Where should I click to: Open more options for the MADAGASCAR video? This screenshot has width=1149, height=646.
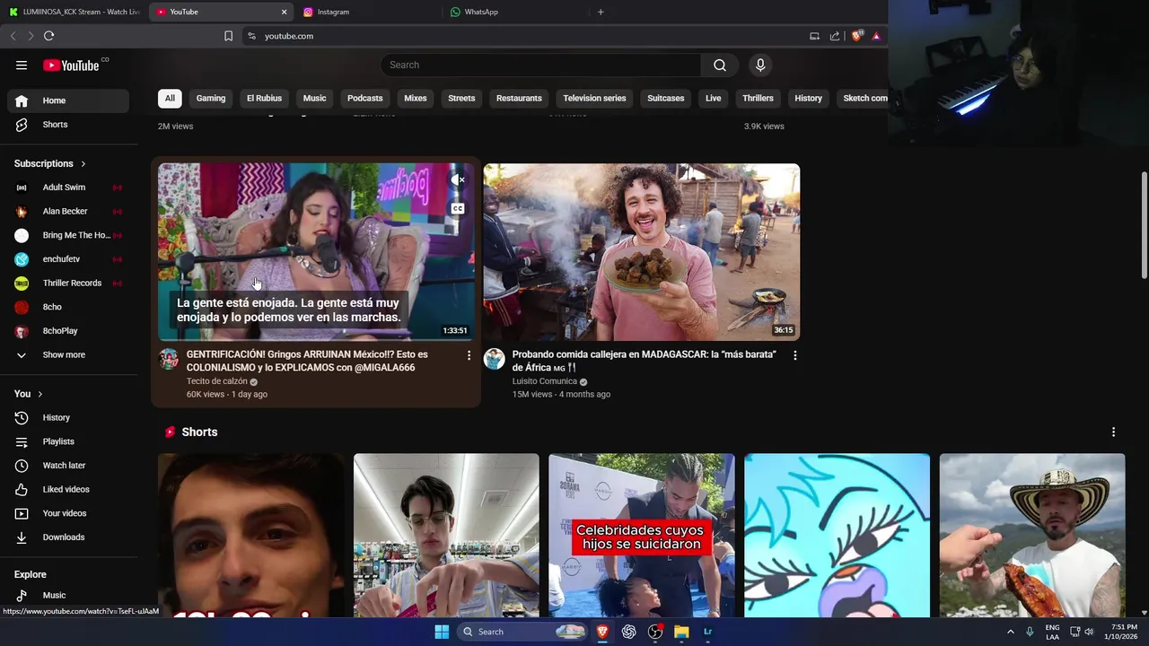pyautogui.click(x=794, y=355)
